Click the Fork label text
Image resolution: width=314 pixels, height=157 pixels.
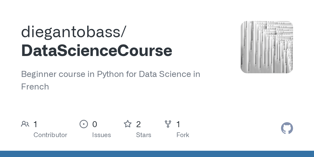pos(183,135)
